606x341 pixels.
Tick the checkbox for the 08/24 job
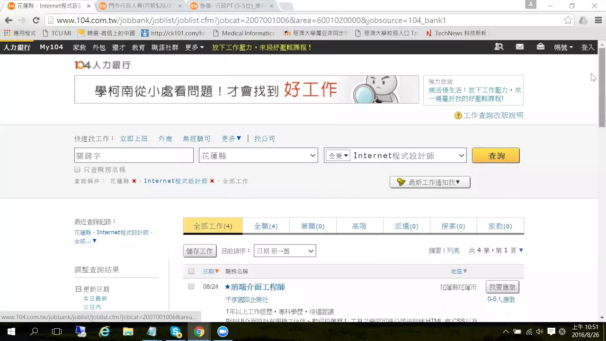[x=191, y=287]
